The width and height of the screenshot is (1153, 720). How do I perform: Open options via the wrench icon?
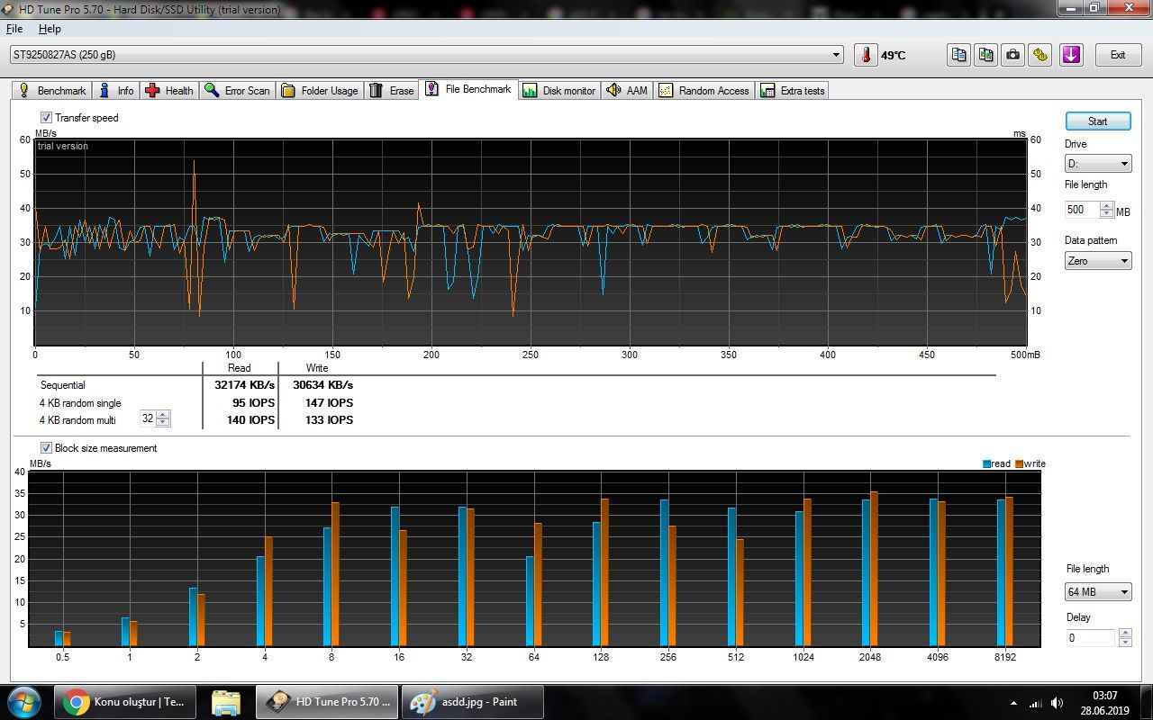click(1041, 55)
